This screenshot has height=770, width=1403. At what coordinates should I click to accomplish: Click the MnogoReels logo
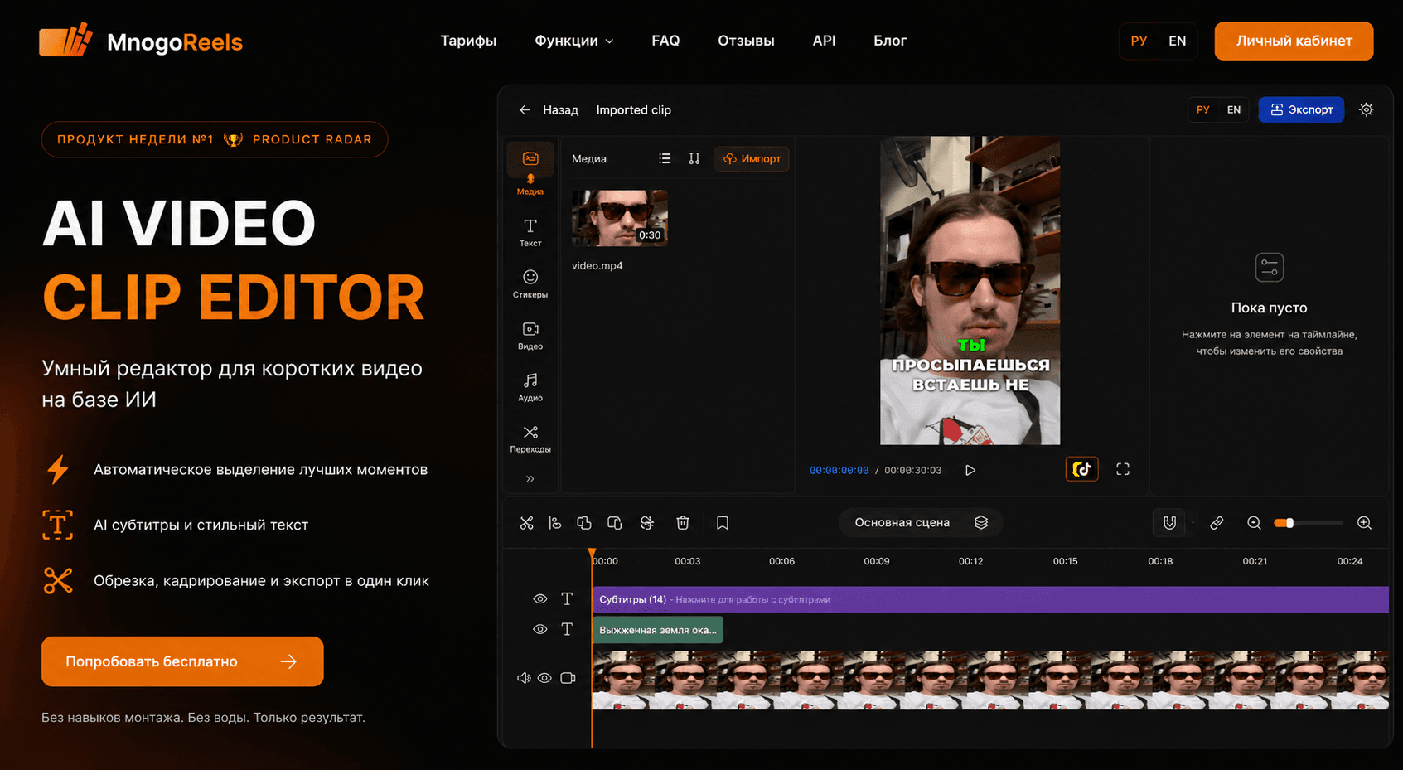(x=141, y=41)
